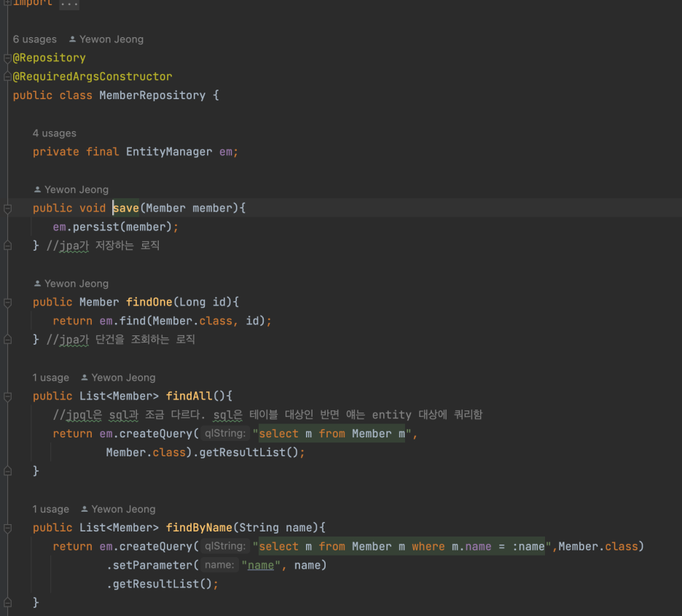Click author person icon above findOne method
The width and height of the screenshot is (682, 616).
point(37,284)
